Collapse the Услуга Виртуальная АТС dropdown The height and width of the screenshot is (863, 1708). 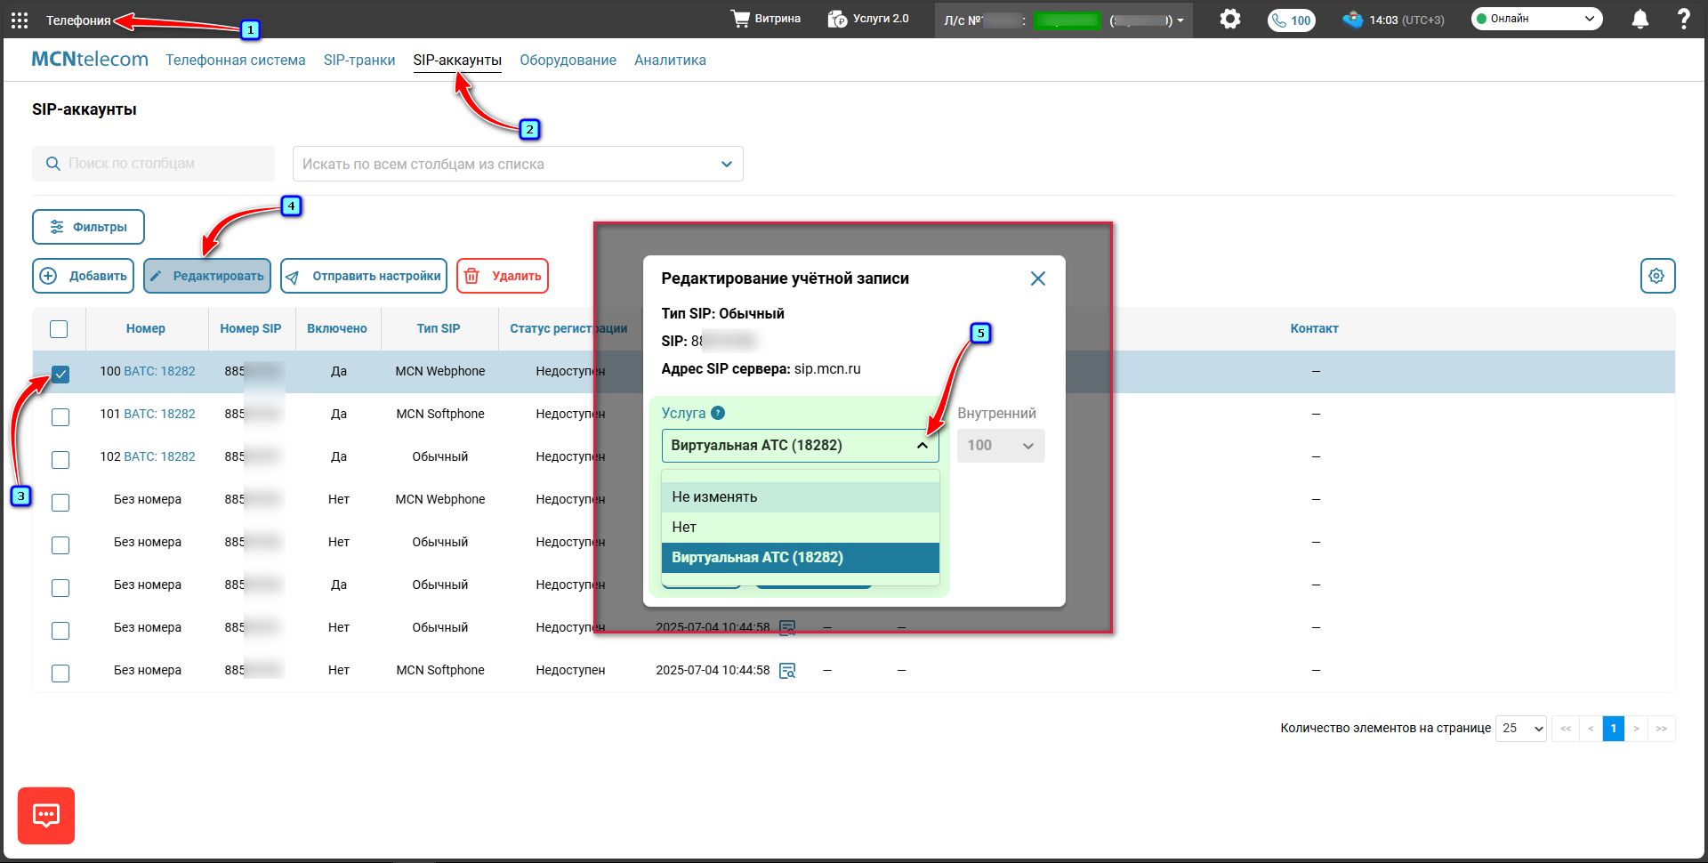tap(800, 446)
